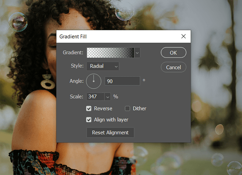
Task: Click the Scale value field showing 347
Action: [95, 97]
